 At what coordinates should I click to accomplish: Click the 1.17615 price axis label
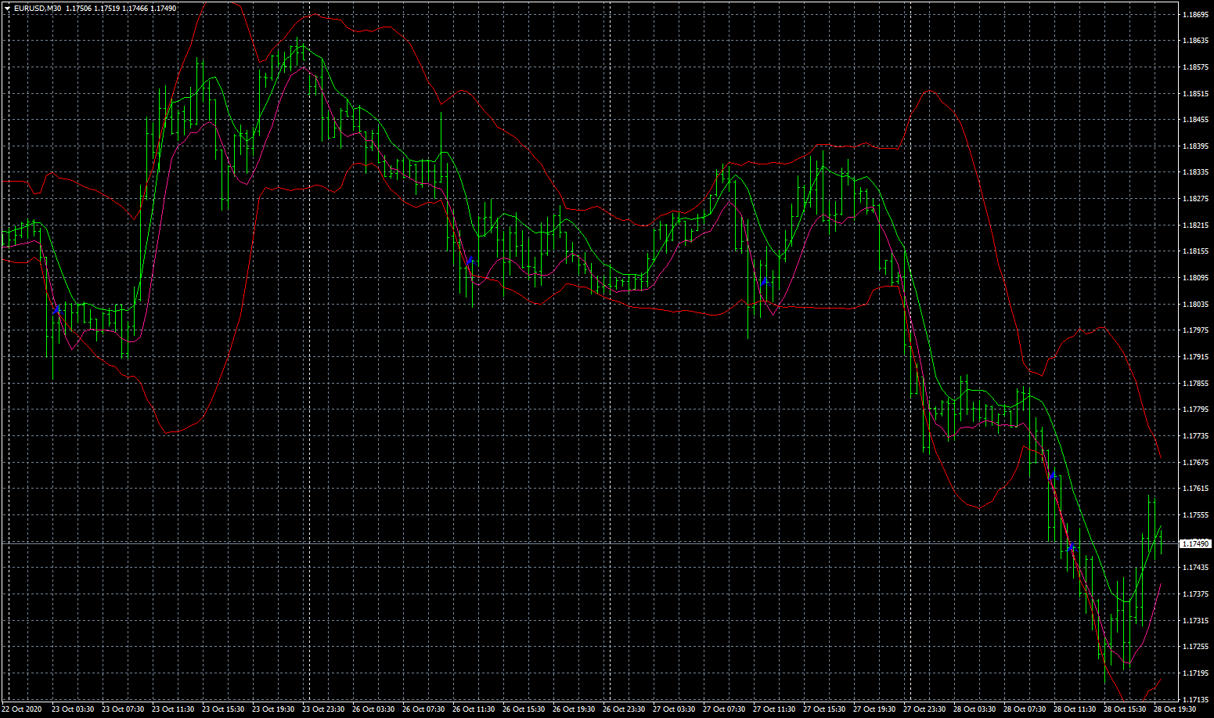[x=1195, y=489]
